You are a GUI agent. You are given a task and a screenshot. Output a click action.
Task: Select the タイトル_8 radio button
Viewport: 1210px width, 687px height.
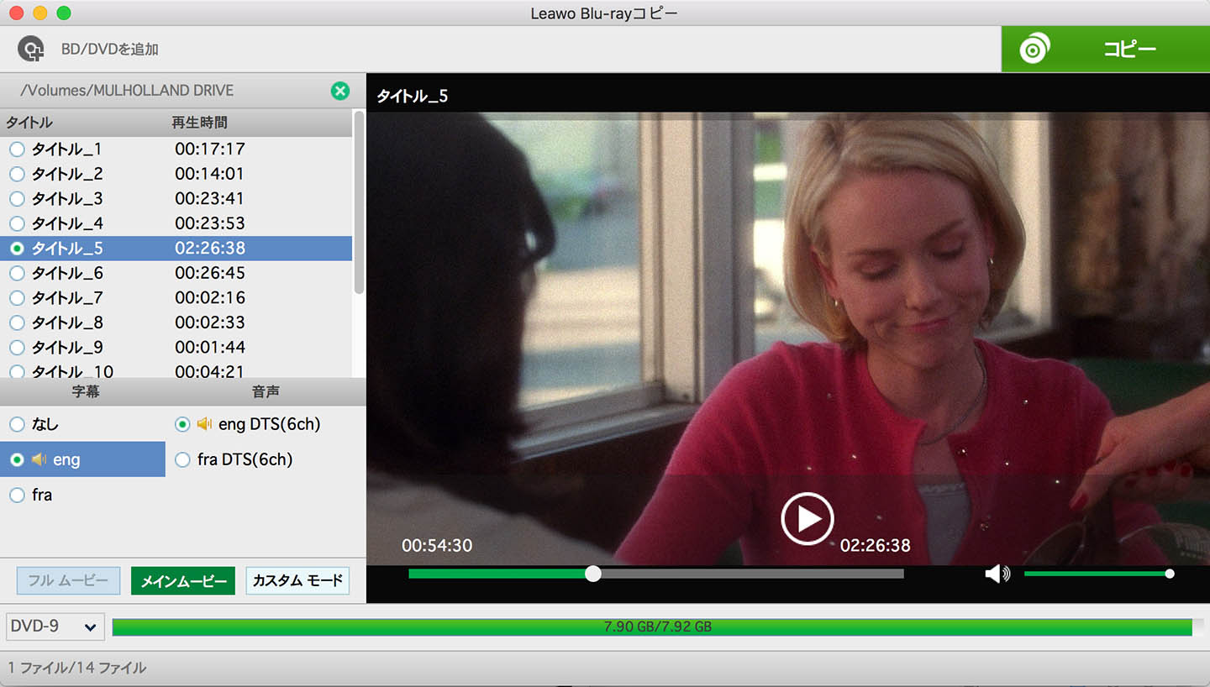[17, 323]
